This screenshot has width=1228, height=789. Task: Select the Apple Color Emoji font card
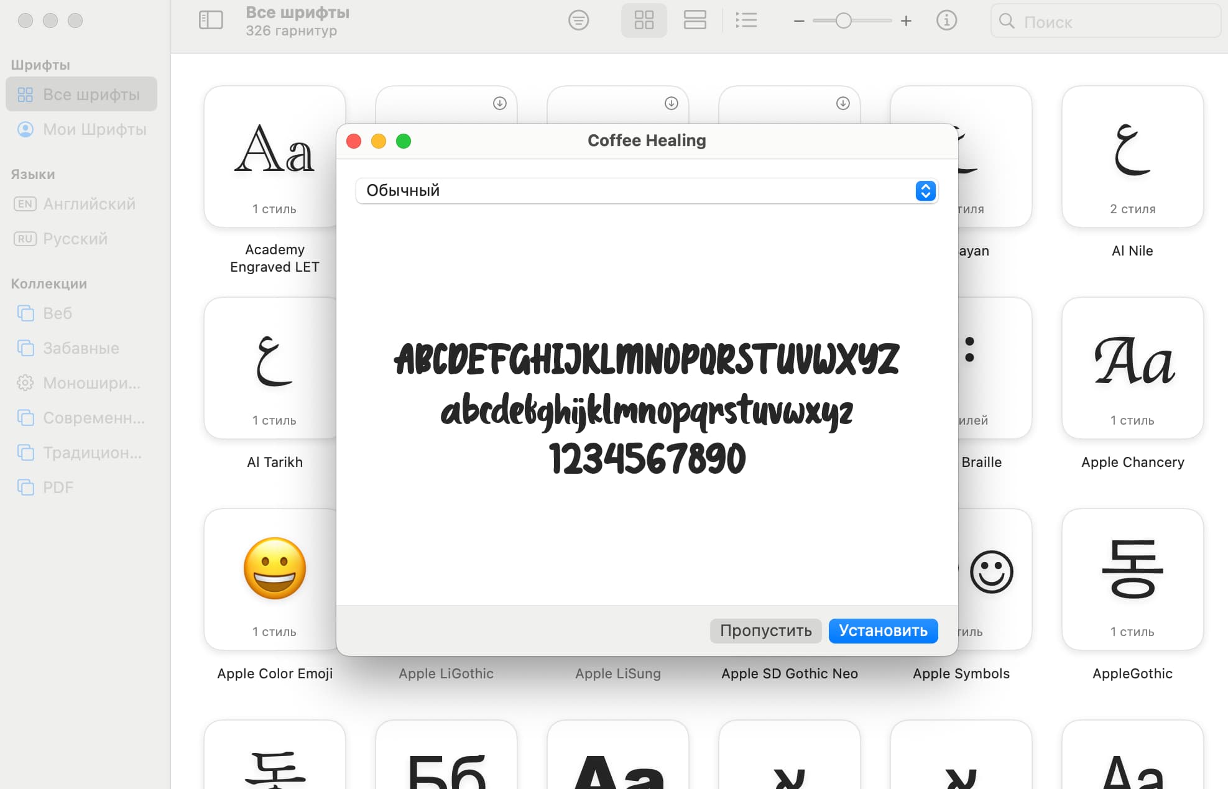(271, 579)
